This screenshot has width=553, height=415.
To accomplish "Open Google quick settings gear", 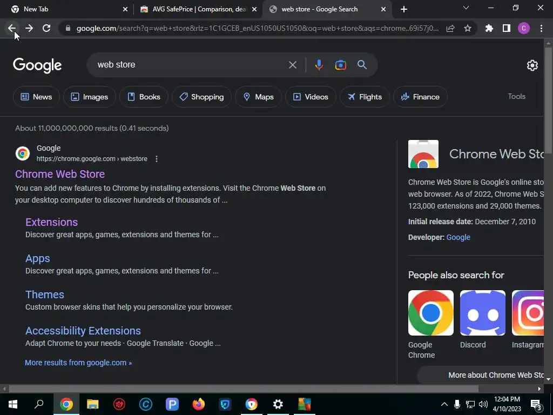I will tap(532, 65).
